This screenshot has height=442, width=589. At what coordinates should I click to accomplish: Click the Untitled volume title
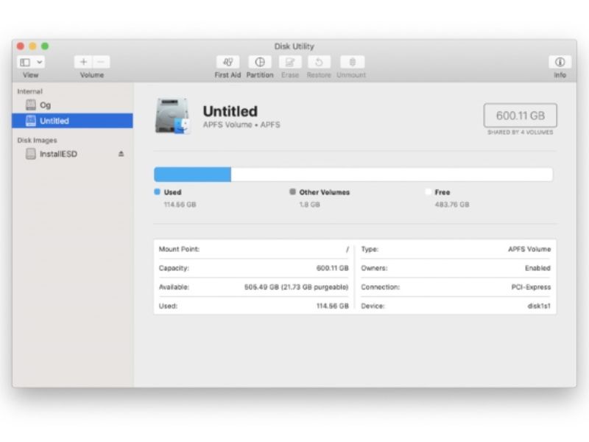230,111
